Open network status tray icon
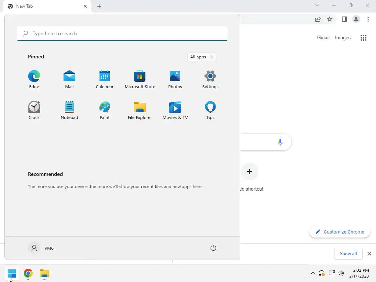376x282 pixels. tap(332, 273)
